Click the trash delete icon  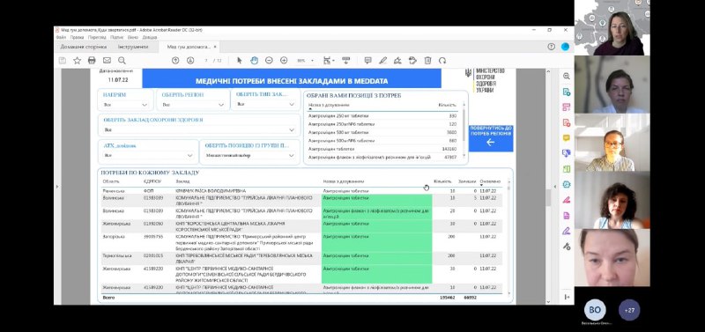click(427, 60)
